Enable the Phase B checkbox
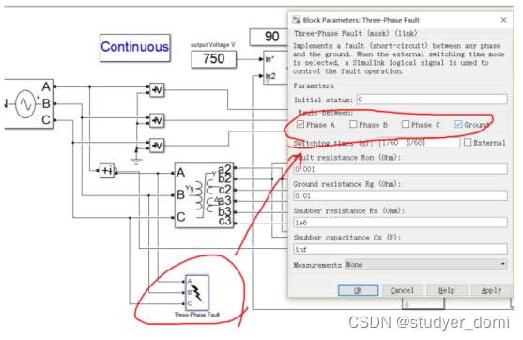 (x=353, y=125)
